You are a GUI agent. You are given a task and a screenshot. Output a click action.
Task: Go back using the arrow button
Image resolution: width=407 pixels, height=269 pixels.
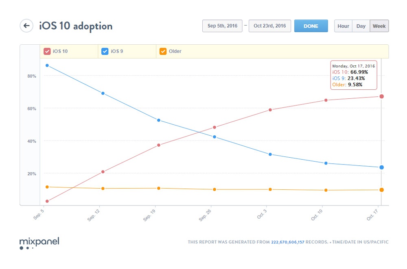26,26
